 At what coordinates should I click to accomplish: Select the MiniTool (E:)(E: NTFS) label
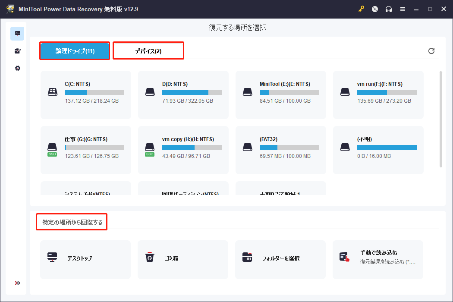(x=285, y=84)
